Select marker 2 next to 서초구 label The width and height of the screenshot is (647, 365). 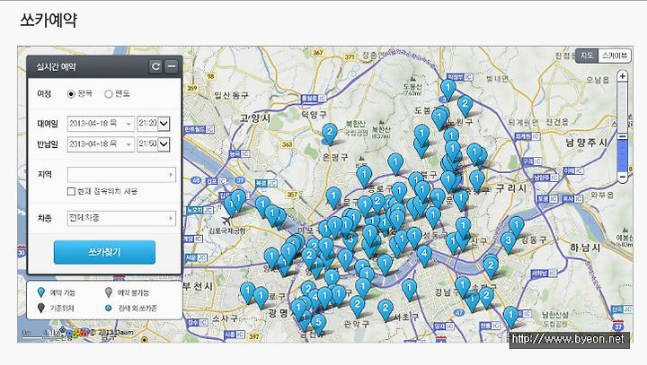(386, 309)
